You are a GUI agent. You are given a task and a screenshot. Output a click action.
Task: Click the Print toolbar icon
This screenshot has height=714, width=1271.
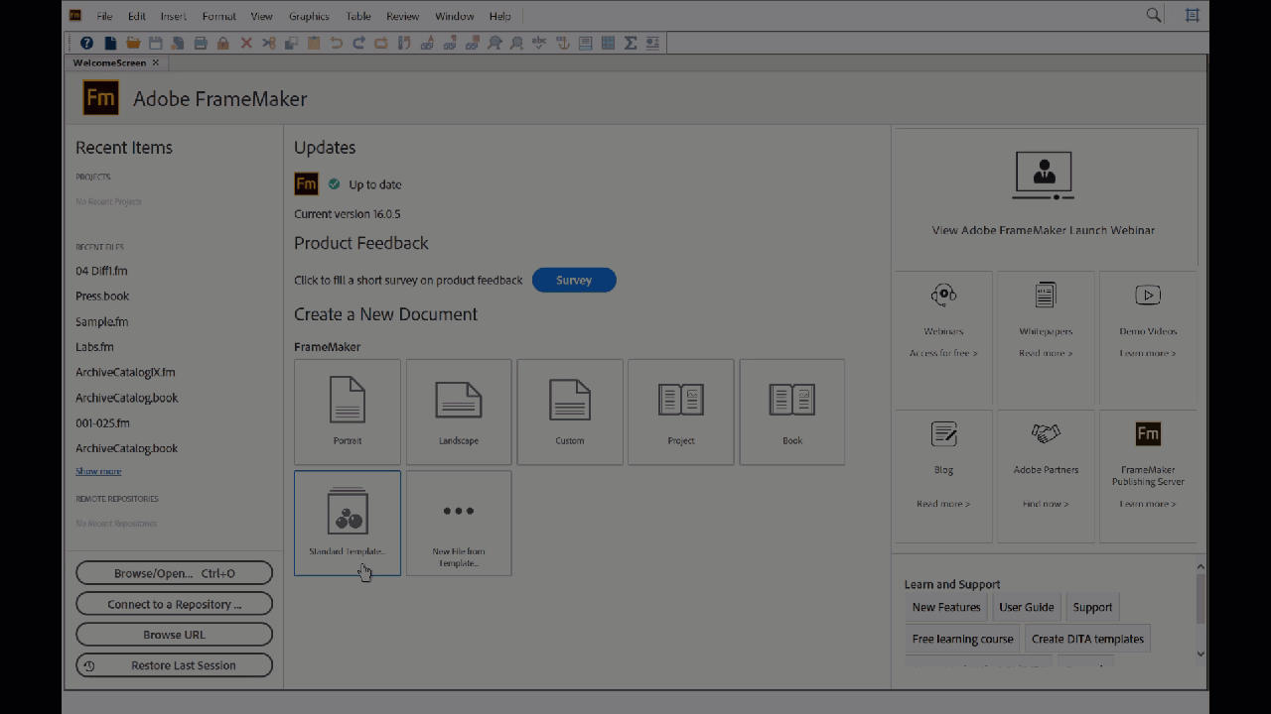point(201,43)
